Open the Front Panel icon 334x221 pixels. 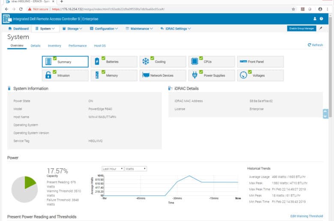[243, 61]
